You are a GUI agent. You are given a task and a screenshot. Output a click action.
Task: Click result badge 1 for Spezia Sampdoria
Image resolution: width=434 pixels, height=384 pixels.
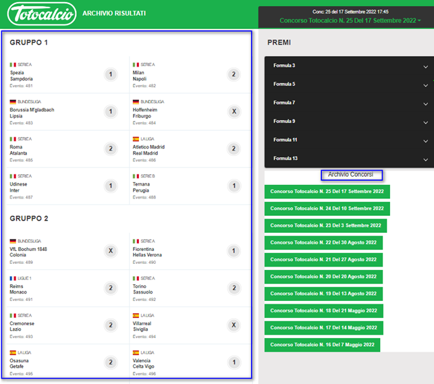[111, 75]
